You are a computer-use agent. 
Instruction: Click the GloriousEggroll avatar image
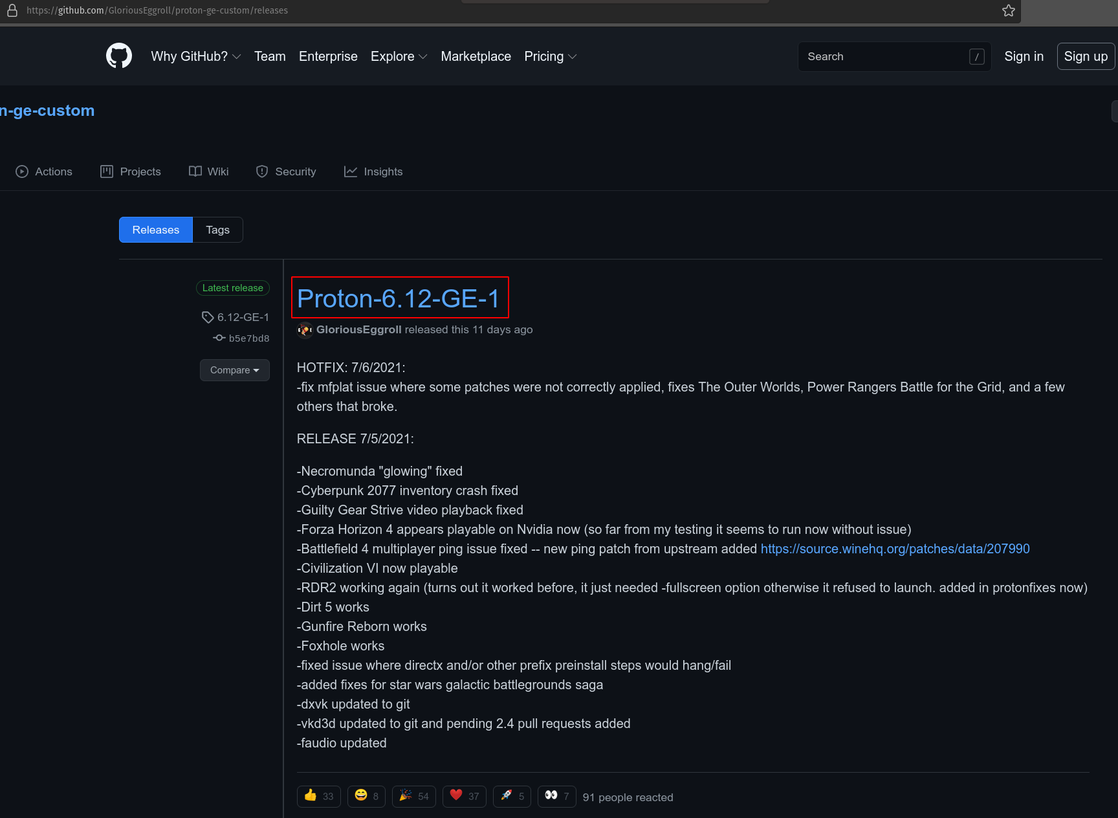(x=305, y=330)
